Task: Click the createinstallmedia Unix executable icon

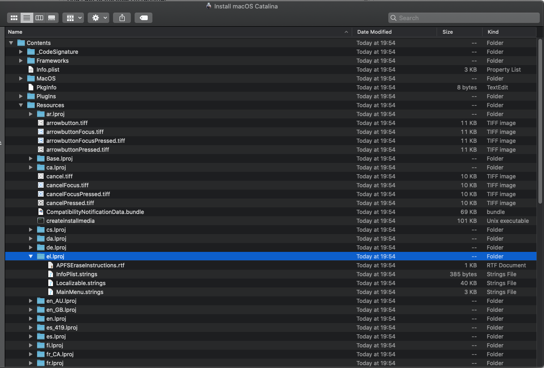Action: point(40,221)
